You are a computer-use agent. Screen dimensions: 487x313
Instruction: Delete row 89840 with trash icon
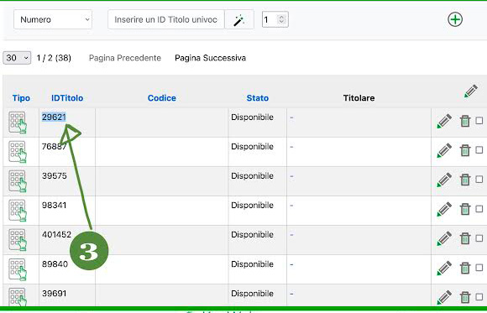coord(465,268)
